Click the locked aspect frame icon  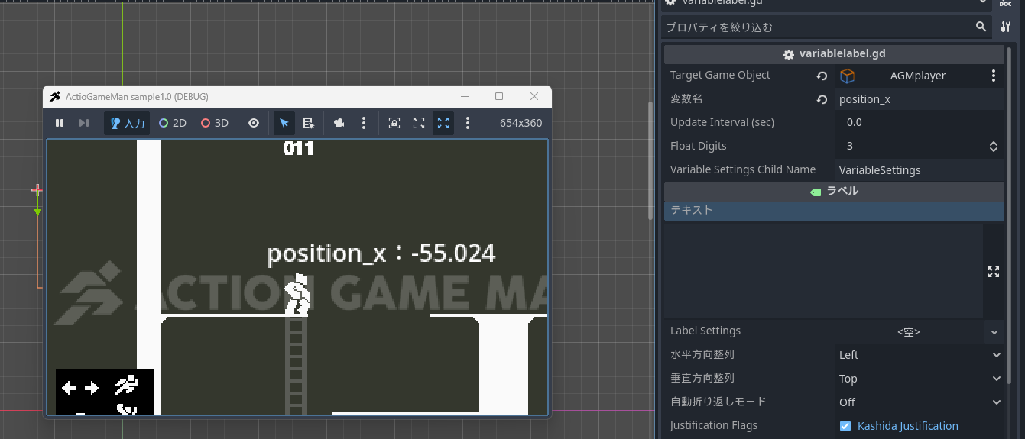click(x=394, y=123)
